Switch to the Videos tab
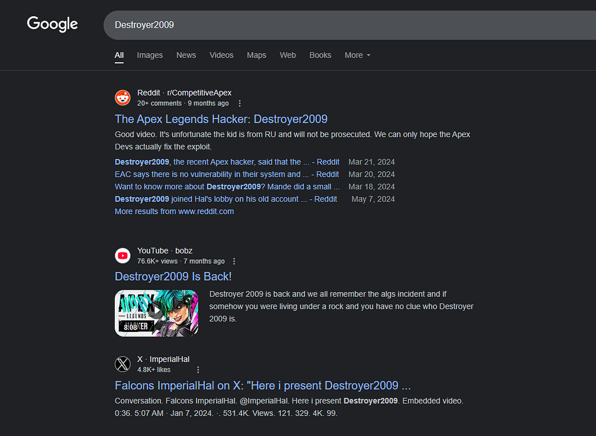This screenshot has height=436, width=596. tap(222, 55)
